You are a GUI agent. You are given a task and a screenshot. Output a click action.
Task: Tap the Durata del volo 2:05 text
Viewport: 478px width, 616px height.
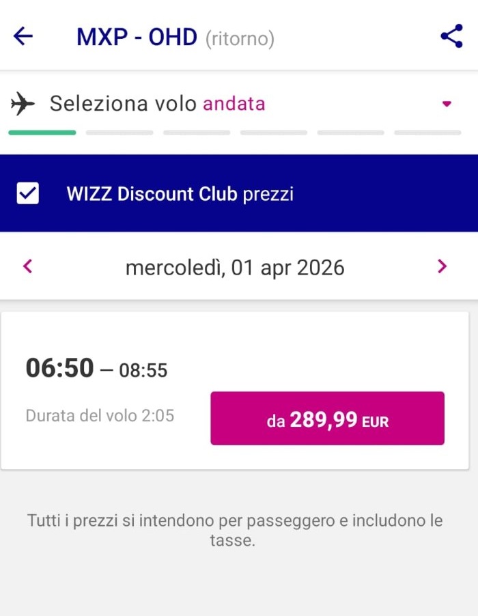point(100,415)
